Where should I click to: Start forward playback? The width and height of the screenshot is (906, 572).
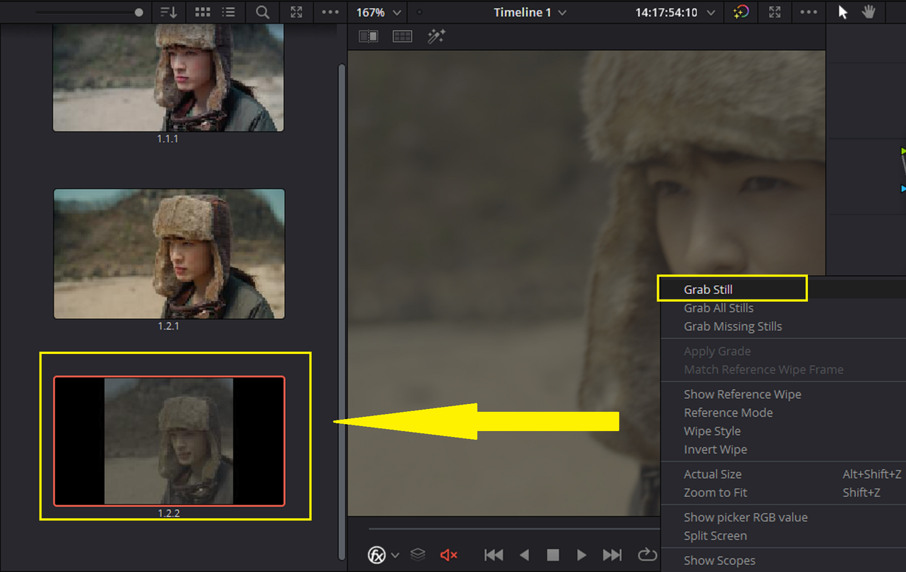(x=581, y=555)
